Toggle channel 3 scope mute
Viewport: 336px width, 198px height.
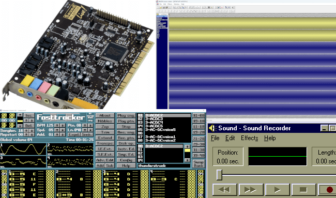tap(23, 162)
